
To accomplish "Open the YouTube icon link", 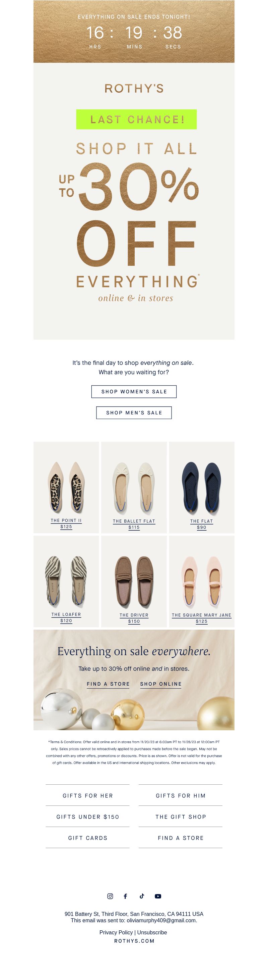I will (x=158, y=896).
